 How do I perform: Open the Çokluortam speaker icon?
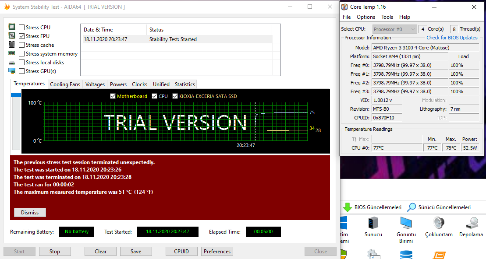(439, 223)
